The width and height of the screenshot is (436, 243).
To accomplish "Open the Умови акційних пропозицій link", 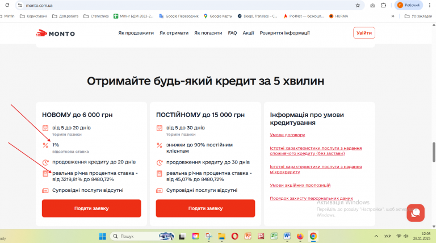I will tap(300, 185).
